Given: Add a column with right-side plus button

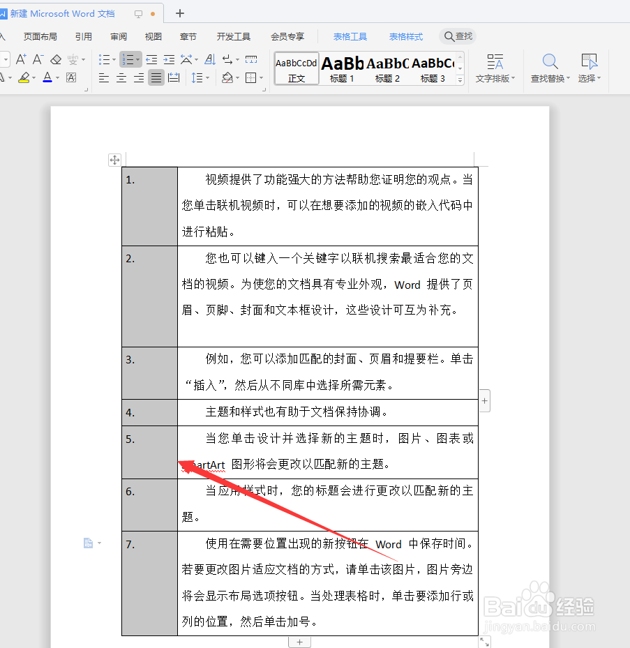Looking at the screenshot, I should [484, 400].
